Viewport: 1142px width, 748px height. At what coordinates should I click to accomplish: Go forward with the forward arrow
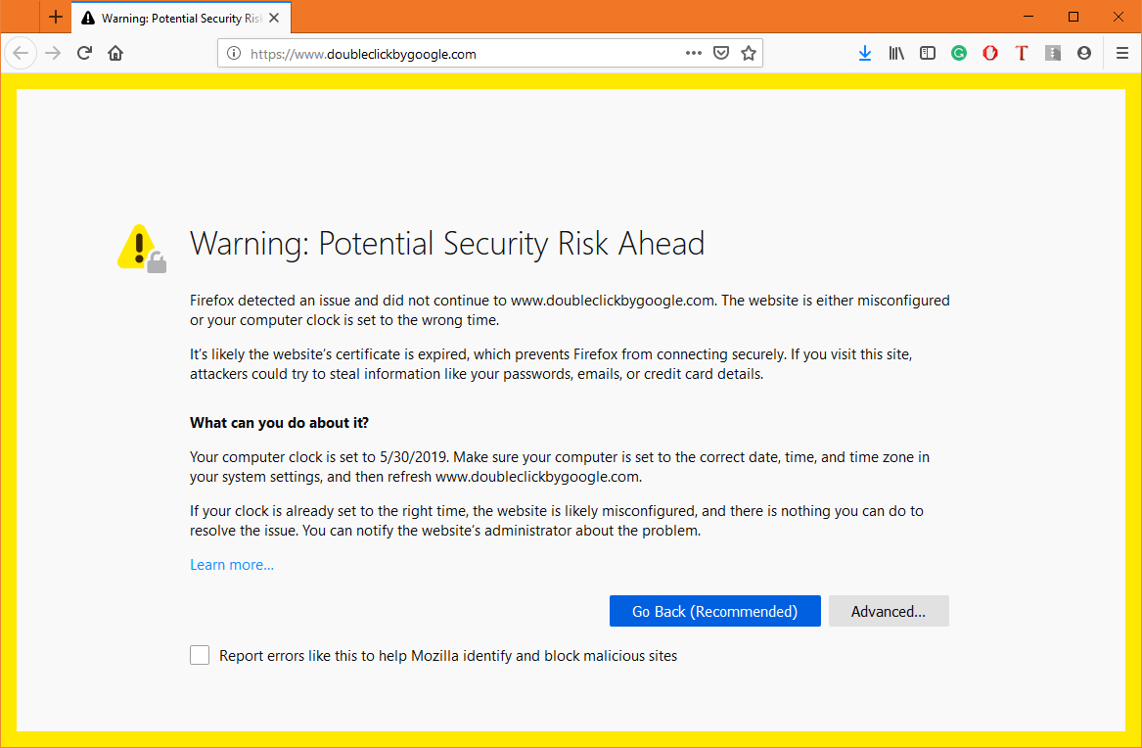pos(53,53)
